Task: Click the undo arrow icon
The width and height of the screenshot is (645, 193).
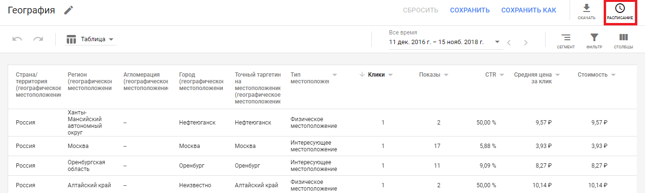Action: pyautogui.click(x=17, y=39)
